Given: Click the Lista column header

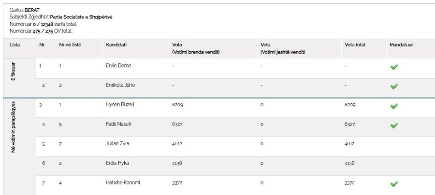Looking at the screenshot, I should [14, 45].
